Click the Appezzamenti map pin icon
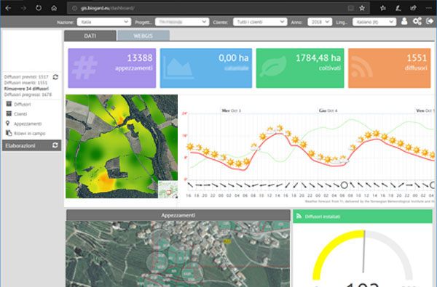This screenshot has width=437, height=287. [8, 124]
